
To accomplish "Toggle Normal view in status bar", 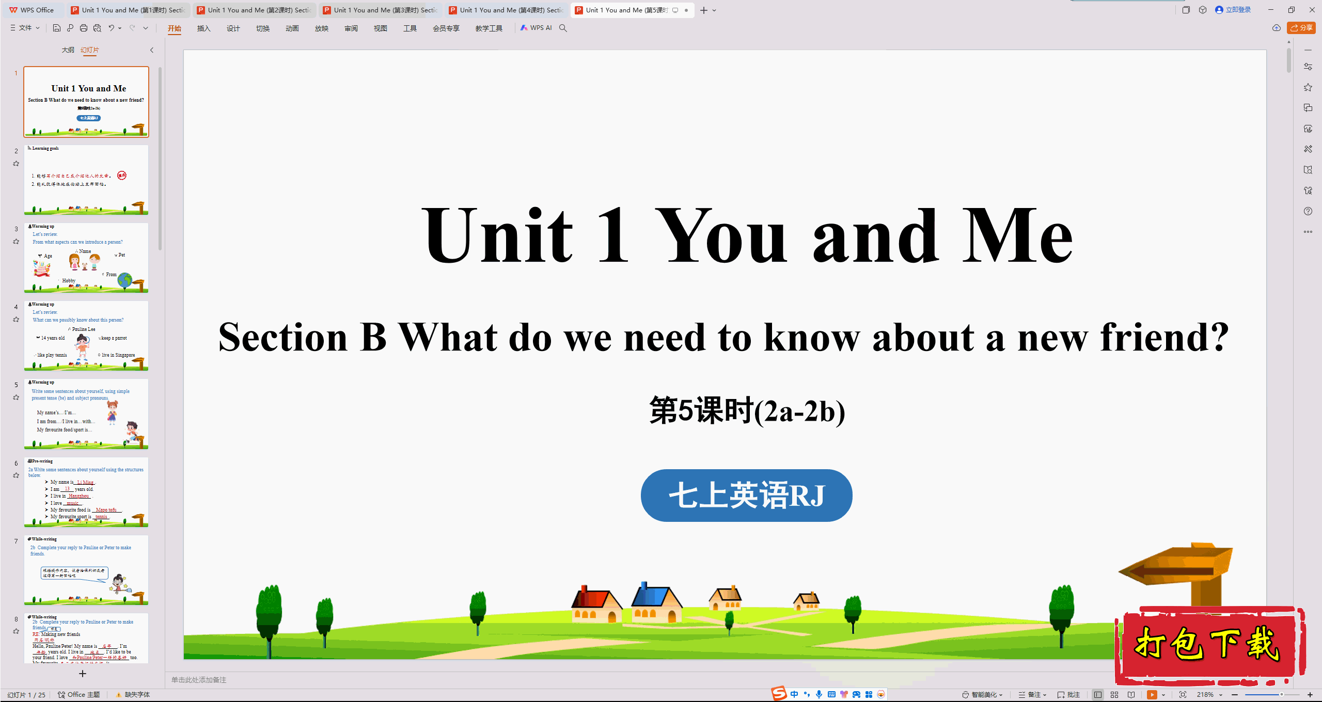I will (x=1098, y=695).
